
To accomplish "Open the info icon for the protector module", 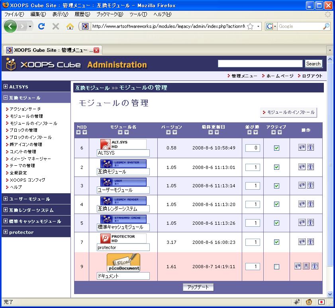I will pyautogui.click(x=311, y=242).
